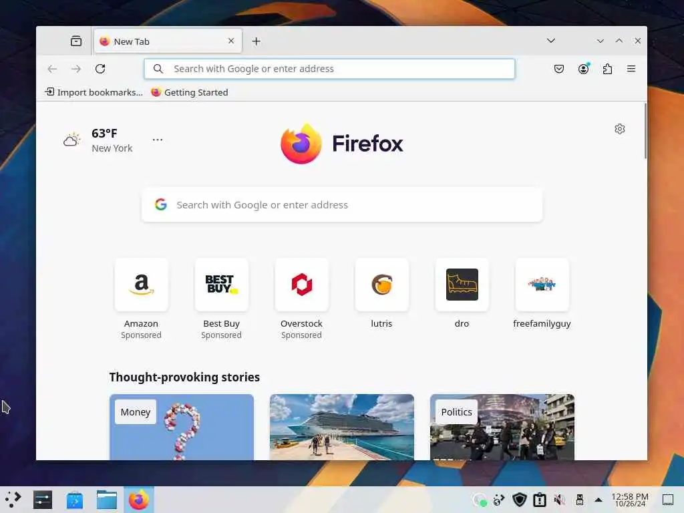Open the shield security tray icon
684x513 pixels.
(x=520, y=500)
